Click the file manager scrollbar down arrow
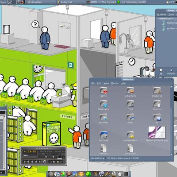The image size is (177, 177). click(171, 154)
